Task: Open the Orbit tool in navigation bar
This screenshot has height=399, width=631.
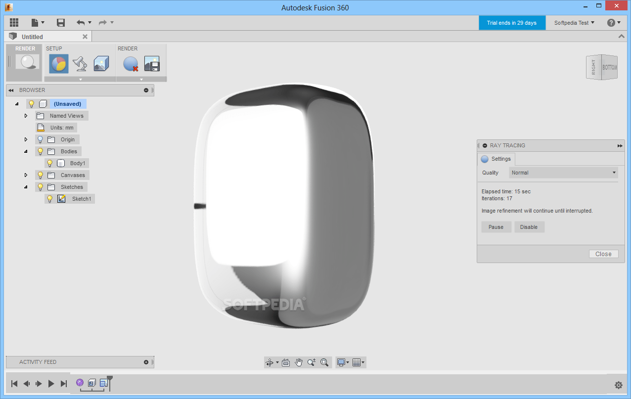Action: click(x=270, y=362)
